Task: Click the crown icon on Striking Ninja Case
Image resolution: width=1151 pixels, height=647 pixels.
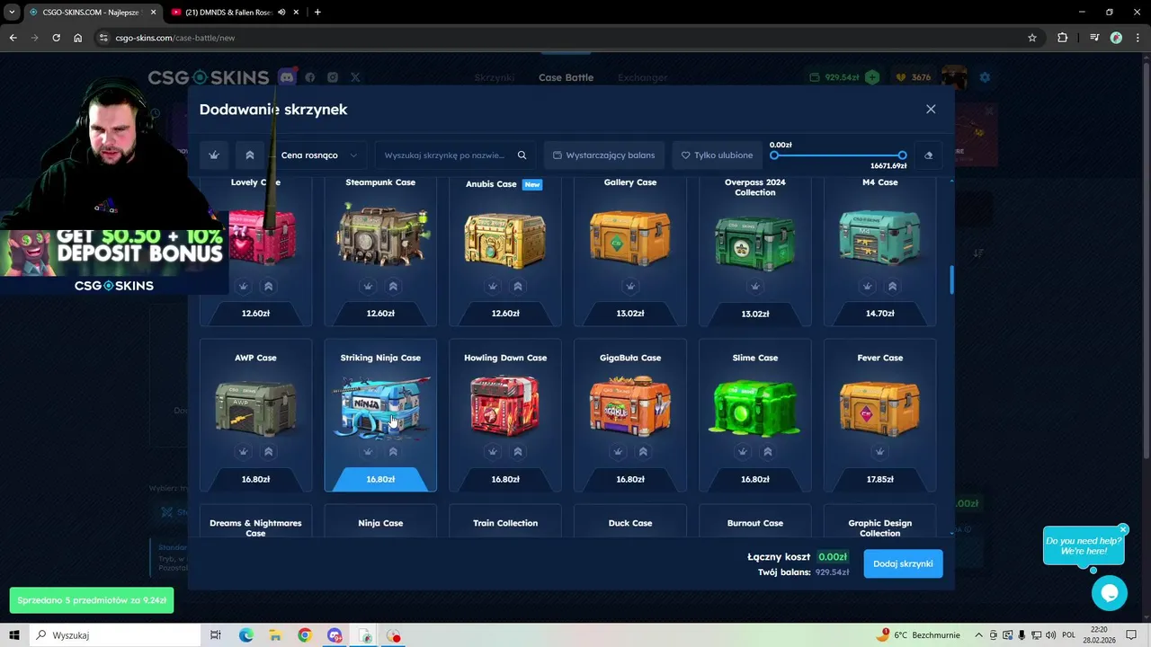Action: pos(368,451)
